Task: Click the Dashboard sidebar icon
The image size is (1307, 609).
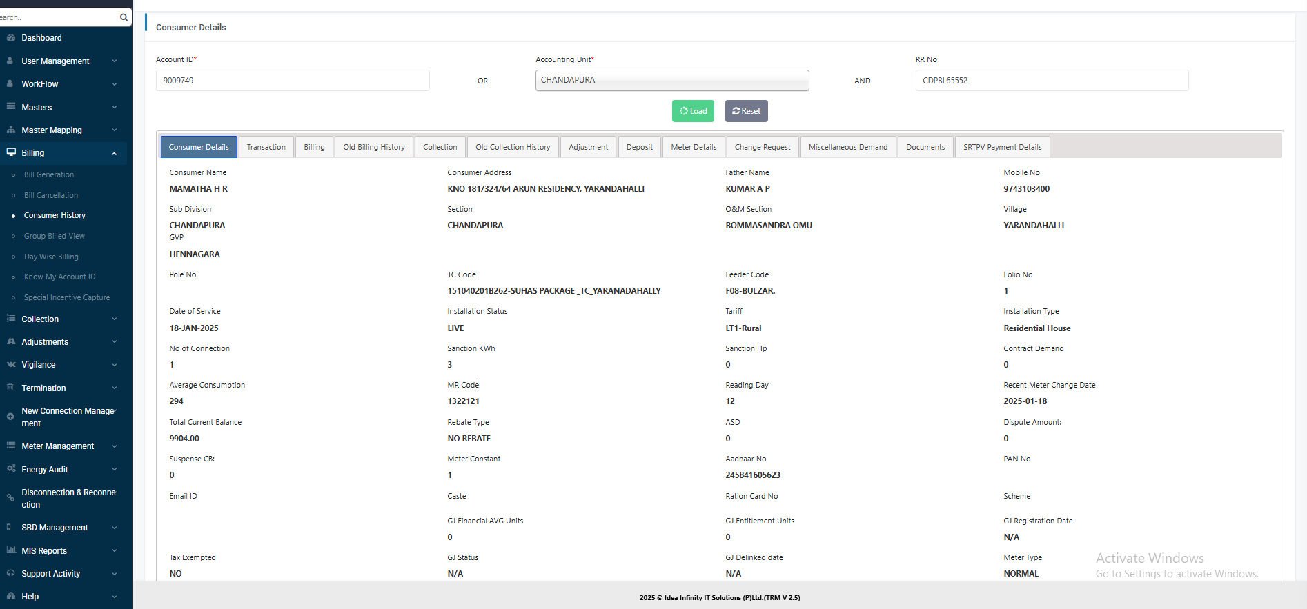Action: (10, 37)
